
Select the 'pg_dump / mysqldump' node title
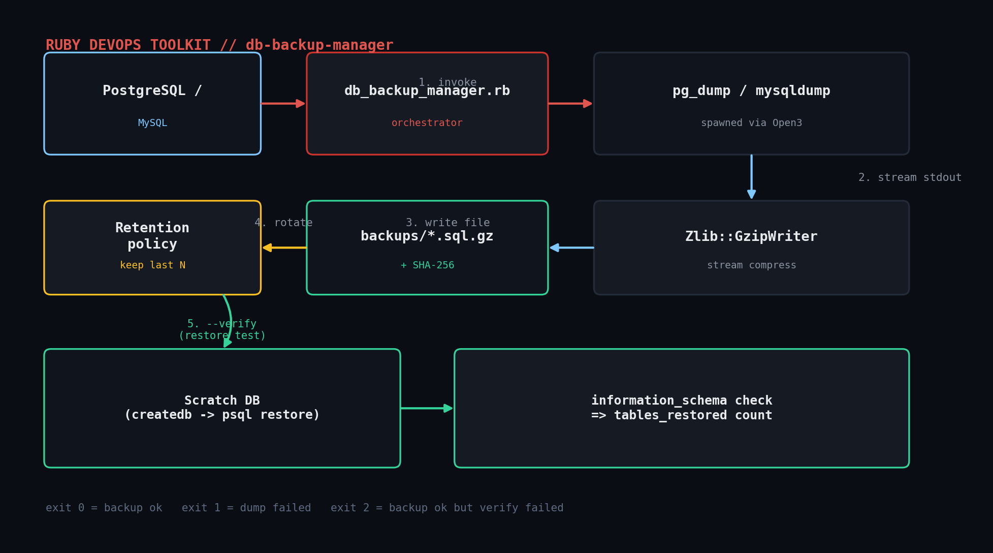(x=751, y=91)
